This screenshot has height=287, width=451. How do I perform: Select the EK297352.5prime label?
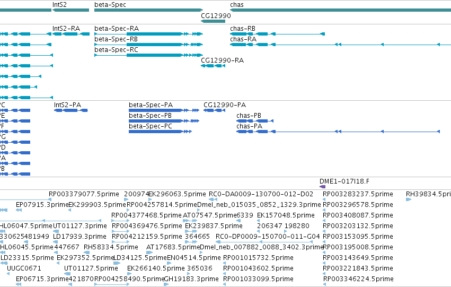[85, 258]
